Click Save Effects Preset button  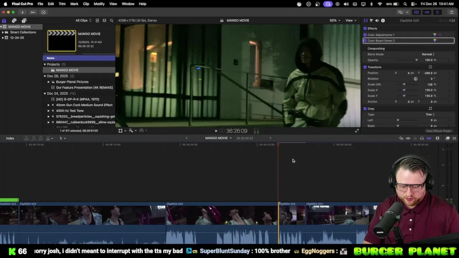click(439, 131)
